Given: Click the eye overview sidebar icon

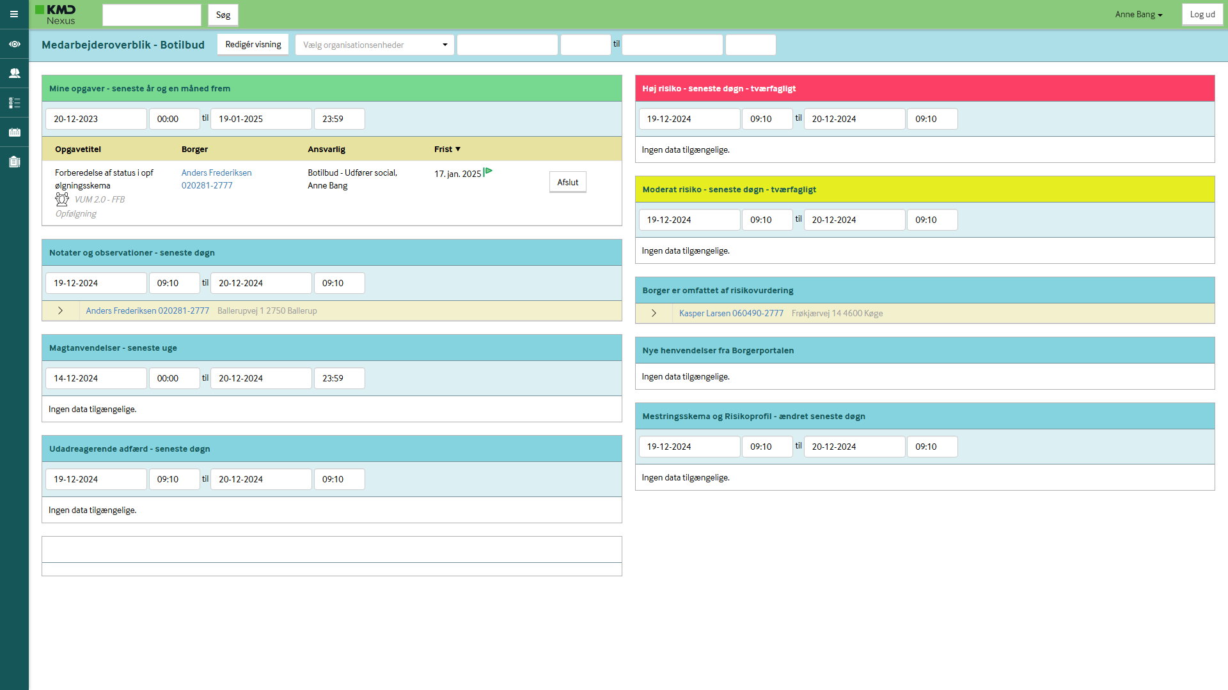Looking at the screenshot, I should 14,44.
